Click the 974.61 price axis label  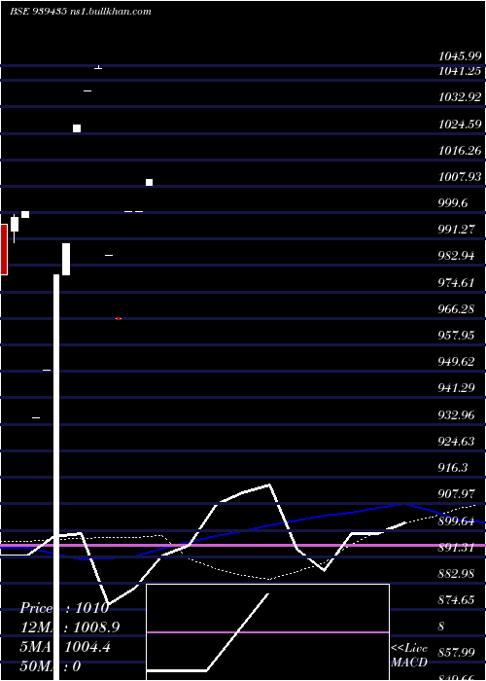coord(456,283)
